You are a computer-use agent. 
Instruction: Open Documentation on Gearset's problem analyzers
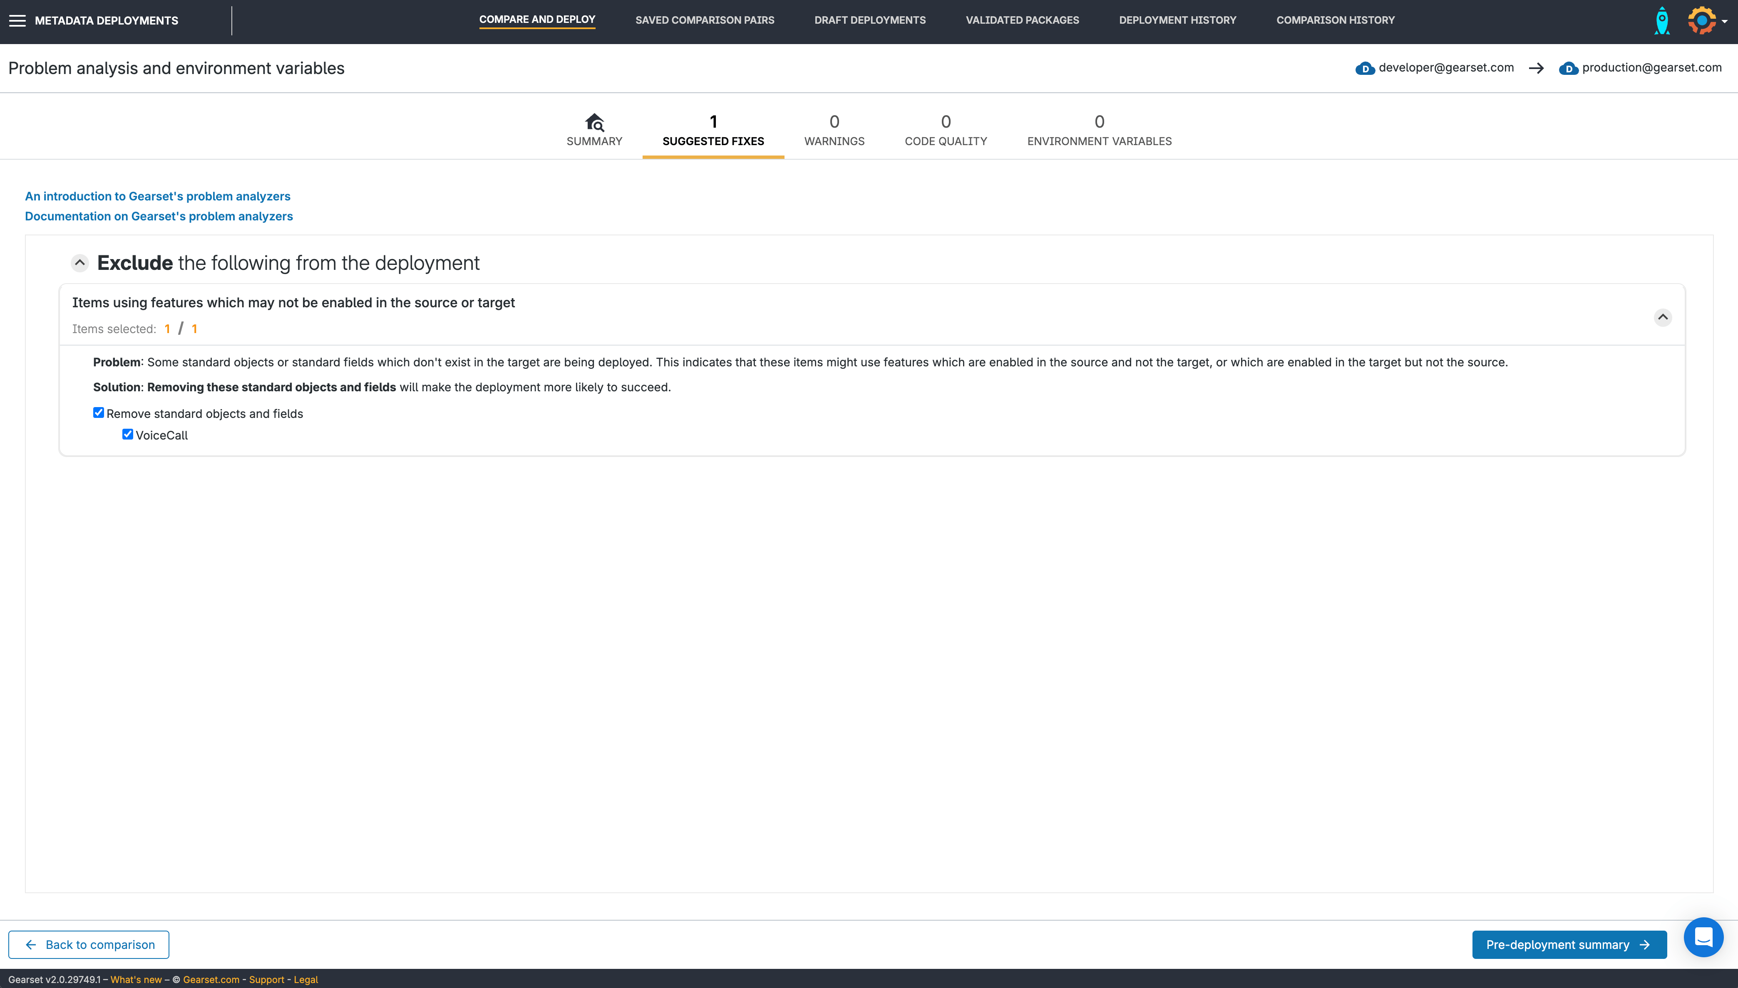(x=159, y=216)
